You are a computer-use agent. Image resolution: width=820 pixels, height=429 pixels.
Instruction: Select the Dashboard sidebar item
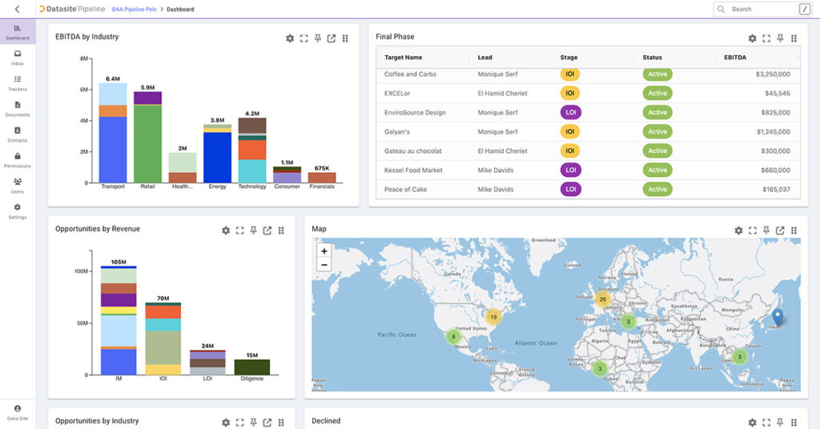17,32
